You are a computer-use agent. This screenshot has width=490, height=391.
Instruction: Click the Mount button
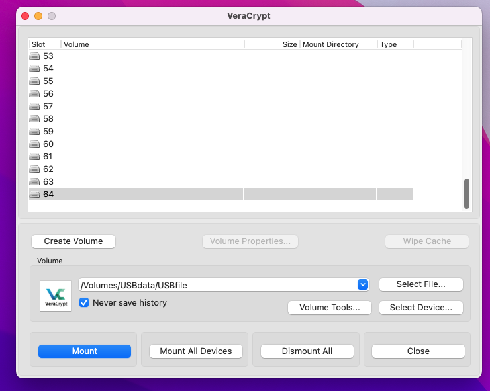[84, 351]
